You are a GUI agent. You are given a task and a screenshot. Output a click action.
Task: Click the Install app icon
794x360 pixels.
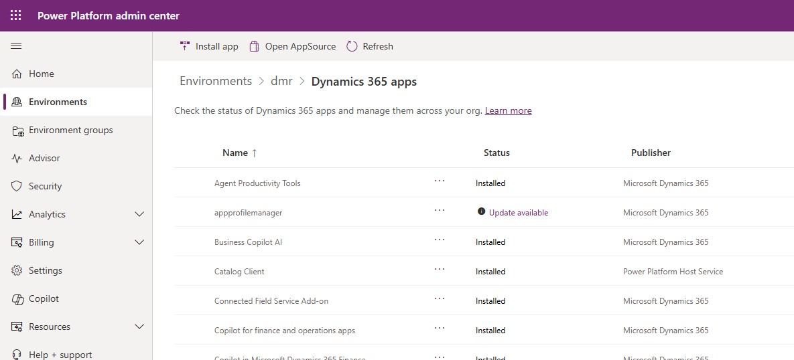click(185, 46)
